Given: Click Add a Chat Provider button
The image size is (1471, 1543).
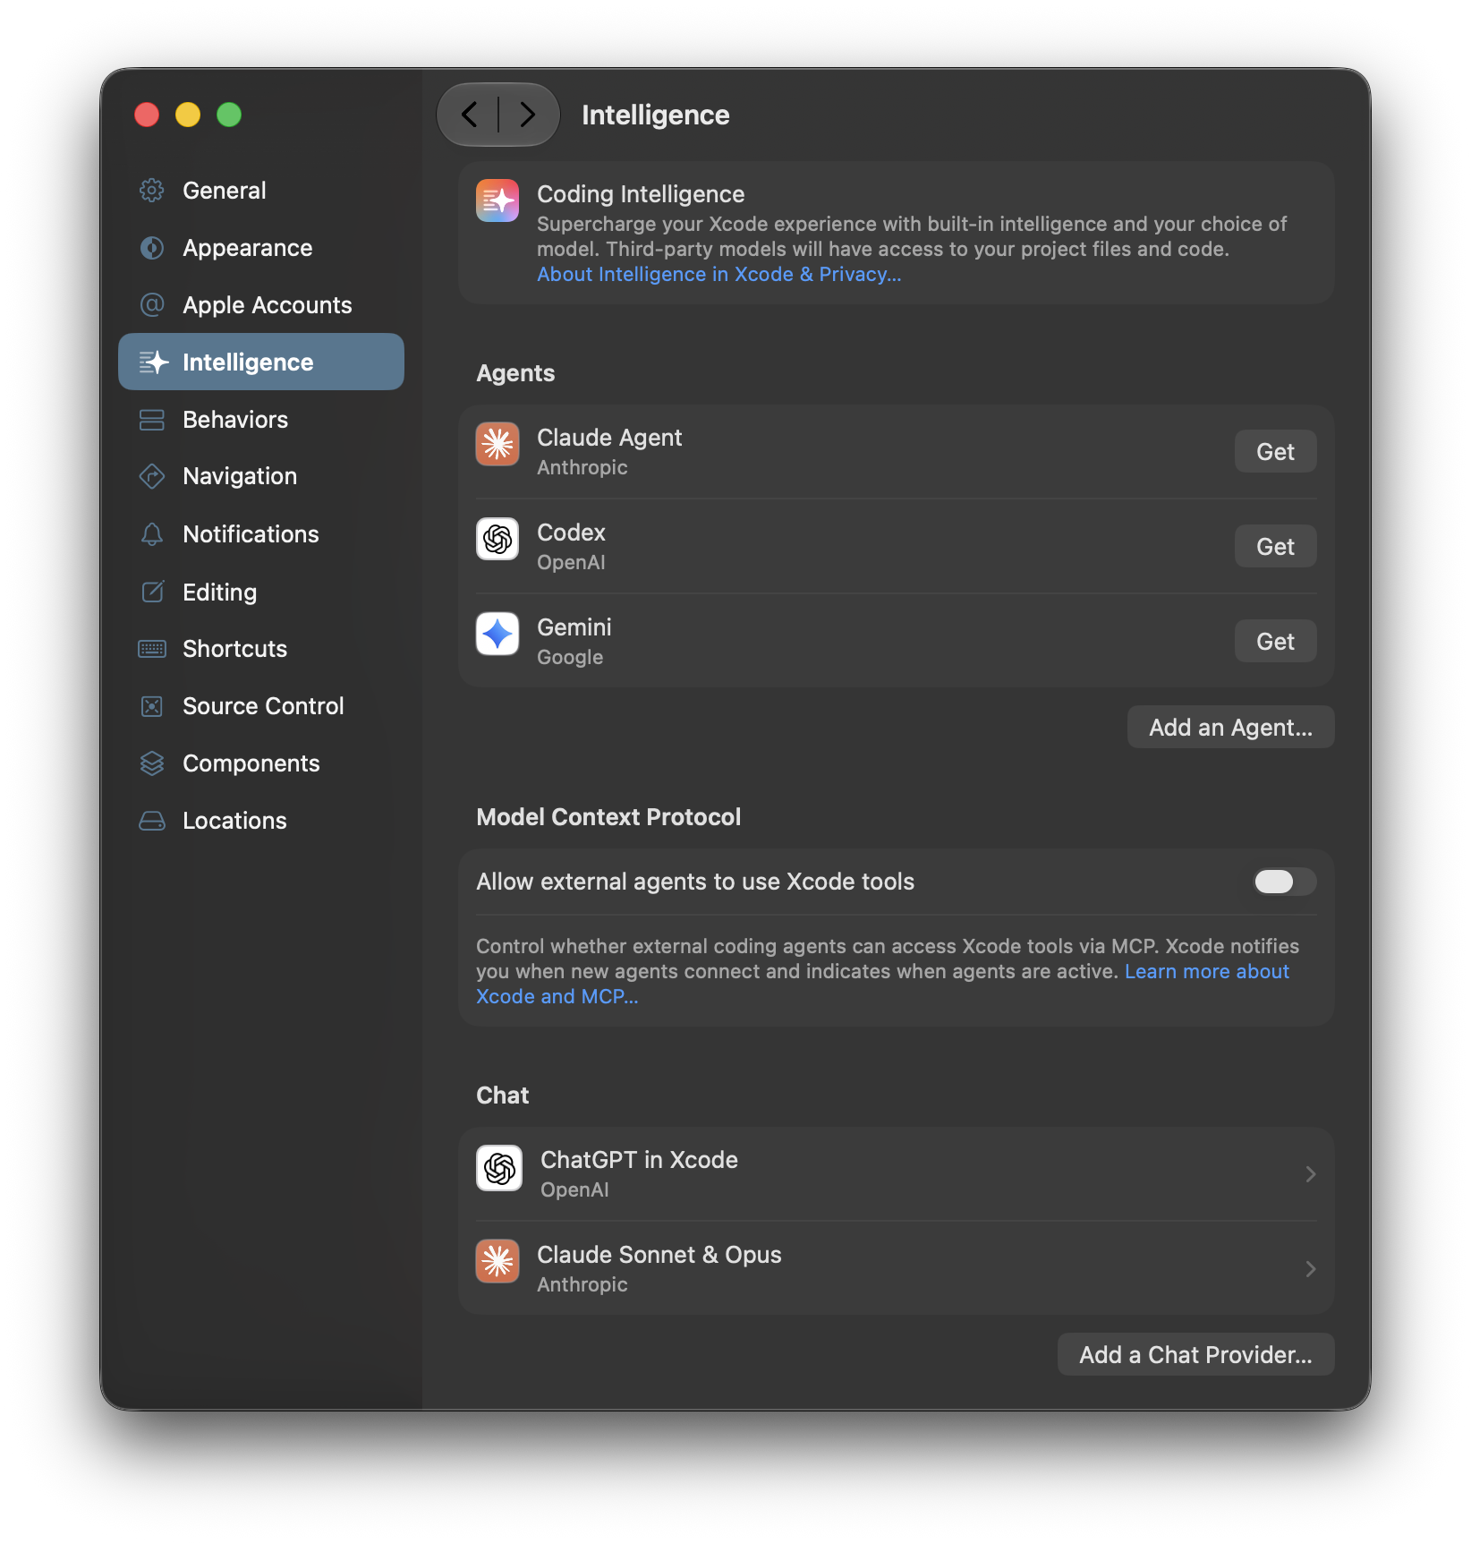Looking at the screenshot, I should 1195,1354.
